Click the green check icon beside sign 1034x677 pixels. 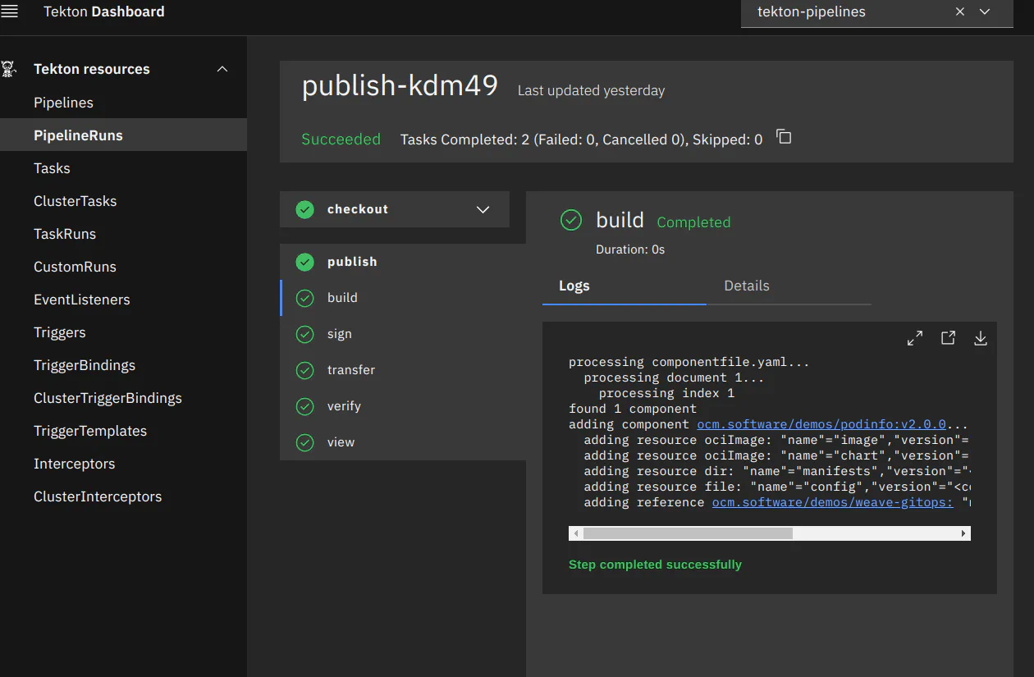coord(304,334)
